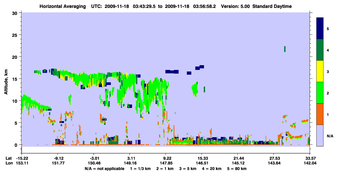Click the longitude value 142.04
This screenshot has height=176, width=344.
[x=310, y=163]
